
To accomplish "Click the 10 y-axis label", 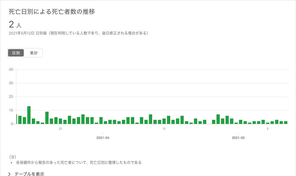I will [11, 110].
